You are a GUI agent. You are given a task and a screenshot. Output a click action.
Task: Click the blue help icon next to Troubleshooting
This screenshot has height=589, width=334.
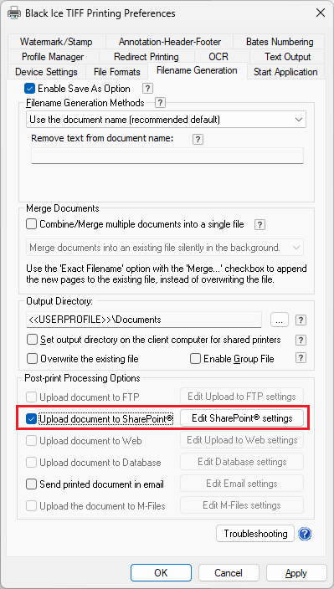(x=305, y=534)
